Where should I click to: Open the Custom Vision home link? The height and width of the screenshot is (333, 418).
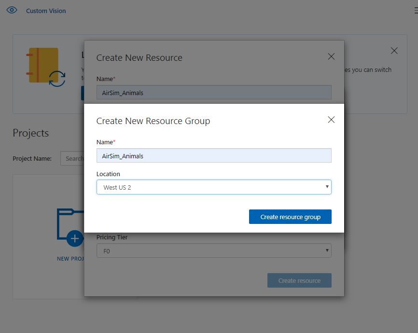tap(46, 11)
